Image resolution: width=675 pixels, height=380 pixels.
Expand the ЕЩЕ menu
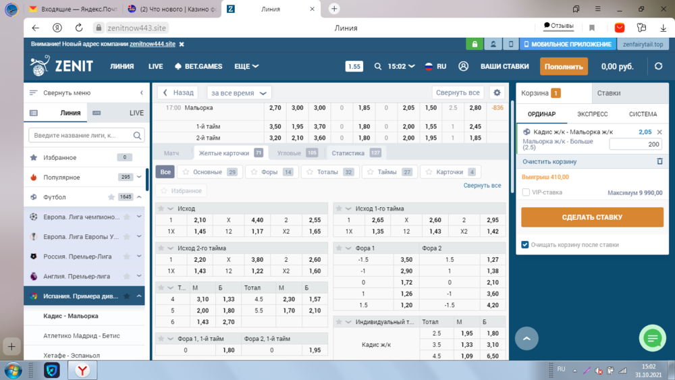pyautogui.click(x=246, y=66)
